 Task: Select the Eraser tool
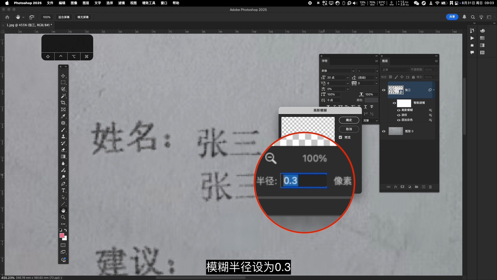click(63, 150)
